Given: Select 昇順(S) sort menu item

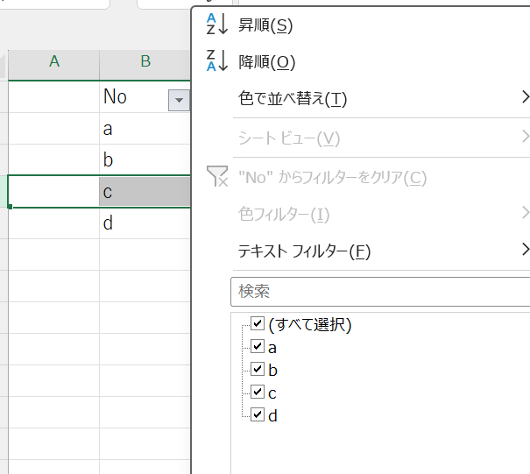Looking at the screenshot, I should click(265, 25).
